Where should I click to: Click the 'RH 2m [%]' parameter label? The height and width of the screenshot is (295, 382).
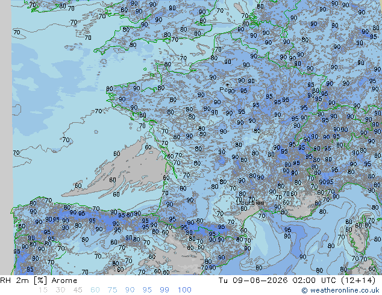[23, 281]
